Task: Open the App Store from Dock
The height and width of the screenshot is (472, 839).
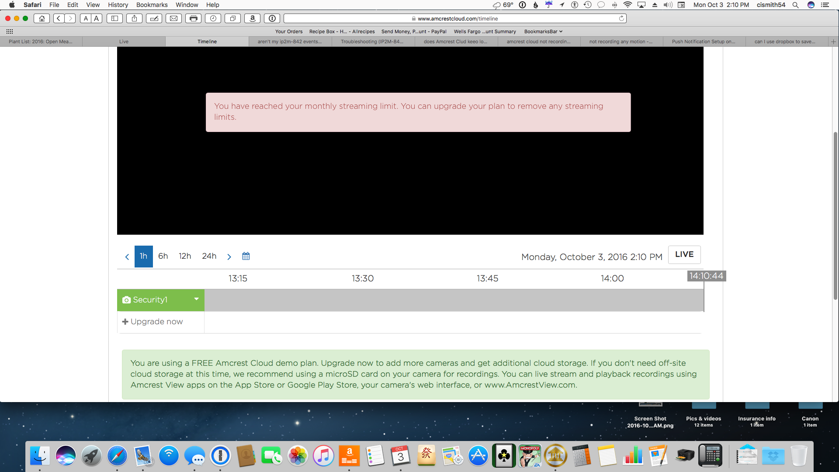Action: click(x=478, y=456)
